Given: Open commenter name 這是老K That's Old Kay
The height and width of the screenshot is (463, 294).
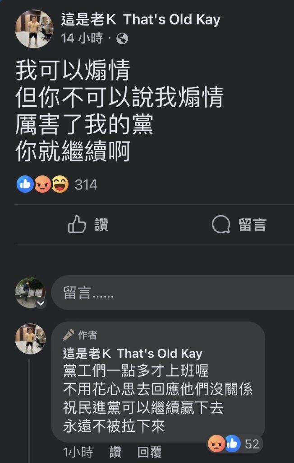Looking at the screenshot, I should tap(133, 353).
